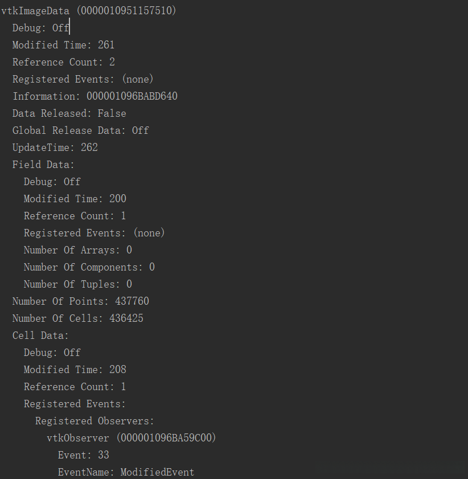
Task: Click the 'Number Of Points: 437760' line
Action: 80,301
